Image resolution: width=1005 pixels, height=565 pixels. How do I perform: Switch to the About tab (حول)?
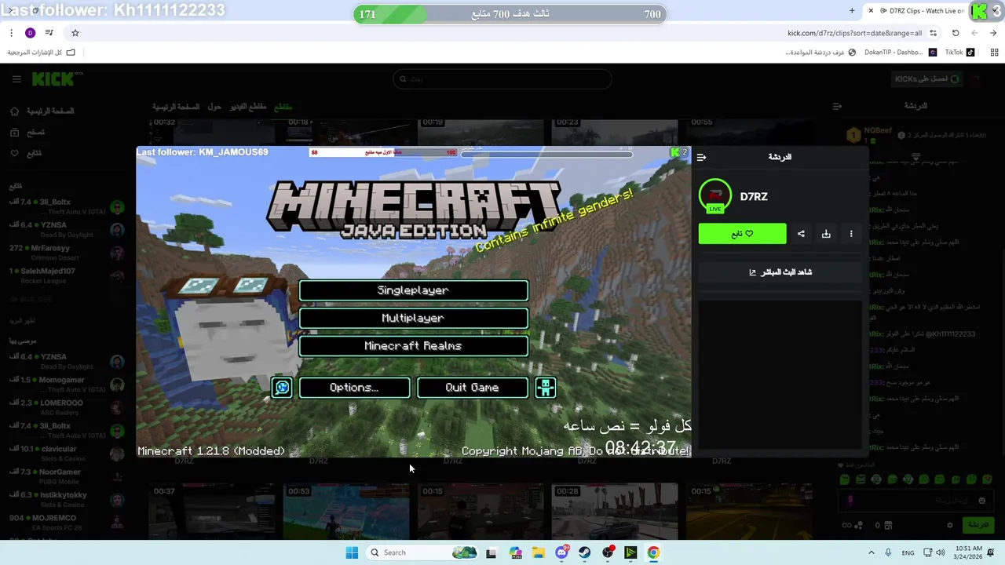tap(214, 107)
